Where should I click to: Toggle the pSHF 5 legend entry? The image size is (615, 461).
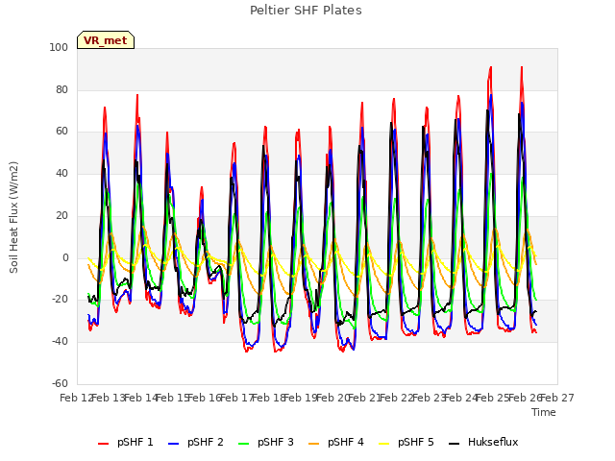point(406,442)
